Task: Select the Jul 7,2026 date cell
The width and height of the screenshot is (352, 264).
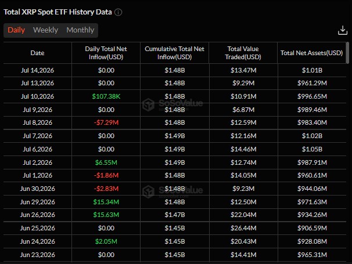Action: point(37,136)
